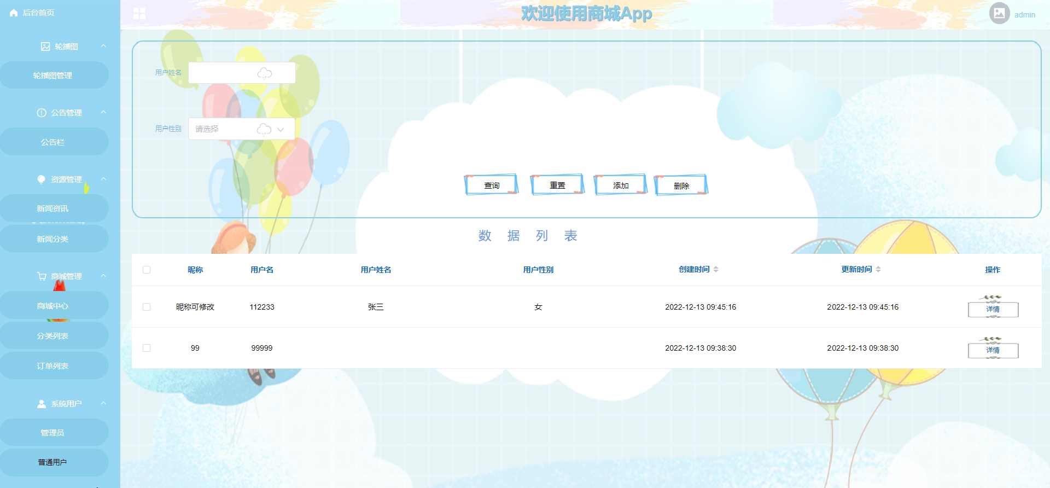Open 轮播图管理 page
The height and width of the screenshot is (488, 1050).
coord(53,75)
